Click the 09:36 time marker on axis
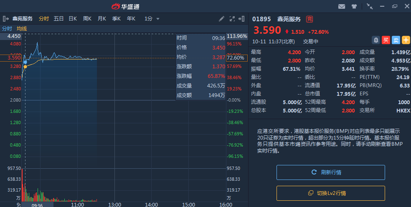Image resolution: width=411 pixels, height=207 pixels. pos(38,205)
